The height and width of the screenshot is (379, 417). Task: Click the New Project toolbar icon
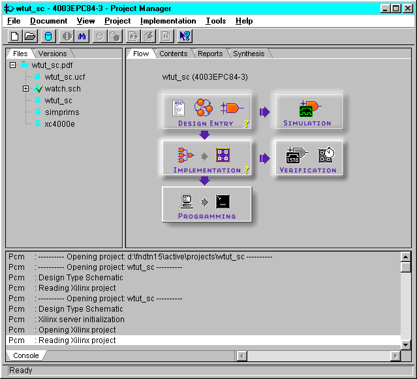(x=14, y=36)
